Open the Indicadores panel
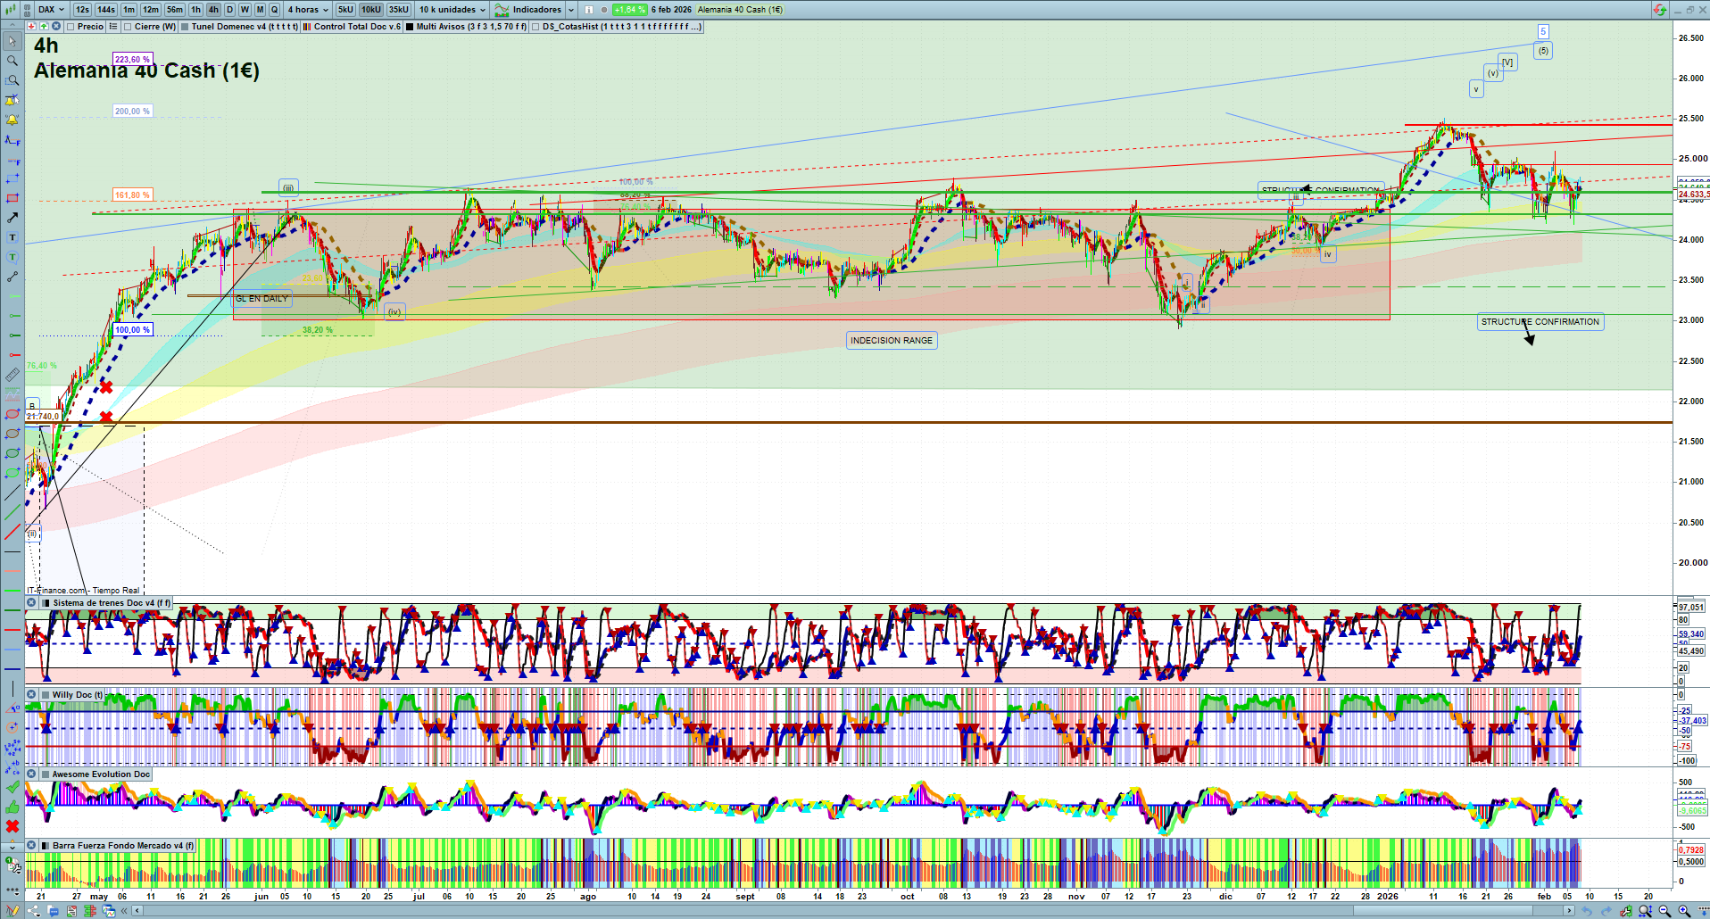The width and height of the screenshot is (1710, 919). point(528,10)
